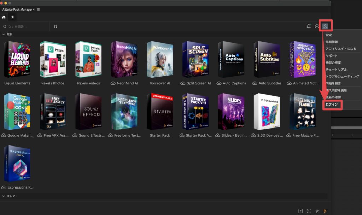This screenshot has height=215, width=362.
Task: Click download cloud icon beside Free Lens Textures
Action: click(110, 135)
